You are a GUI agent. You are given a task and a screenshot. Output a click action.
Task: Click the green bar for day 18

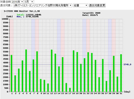[x=74, y=71]
